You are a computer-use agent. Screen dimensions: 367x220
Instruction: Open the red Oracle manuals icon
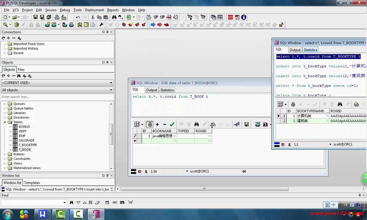click(x=231, y=17)
